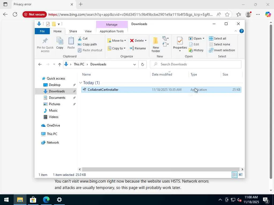Switch to the Share ribbon tab
The height and width of the screenshot is (205, 274).
click(73, 31)
